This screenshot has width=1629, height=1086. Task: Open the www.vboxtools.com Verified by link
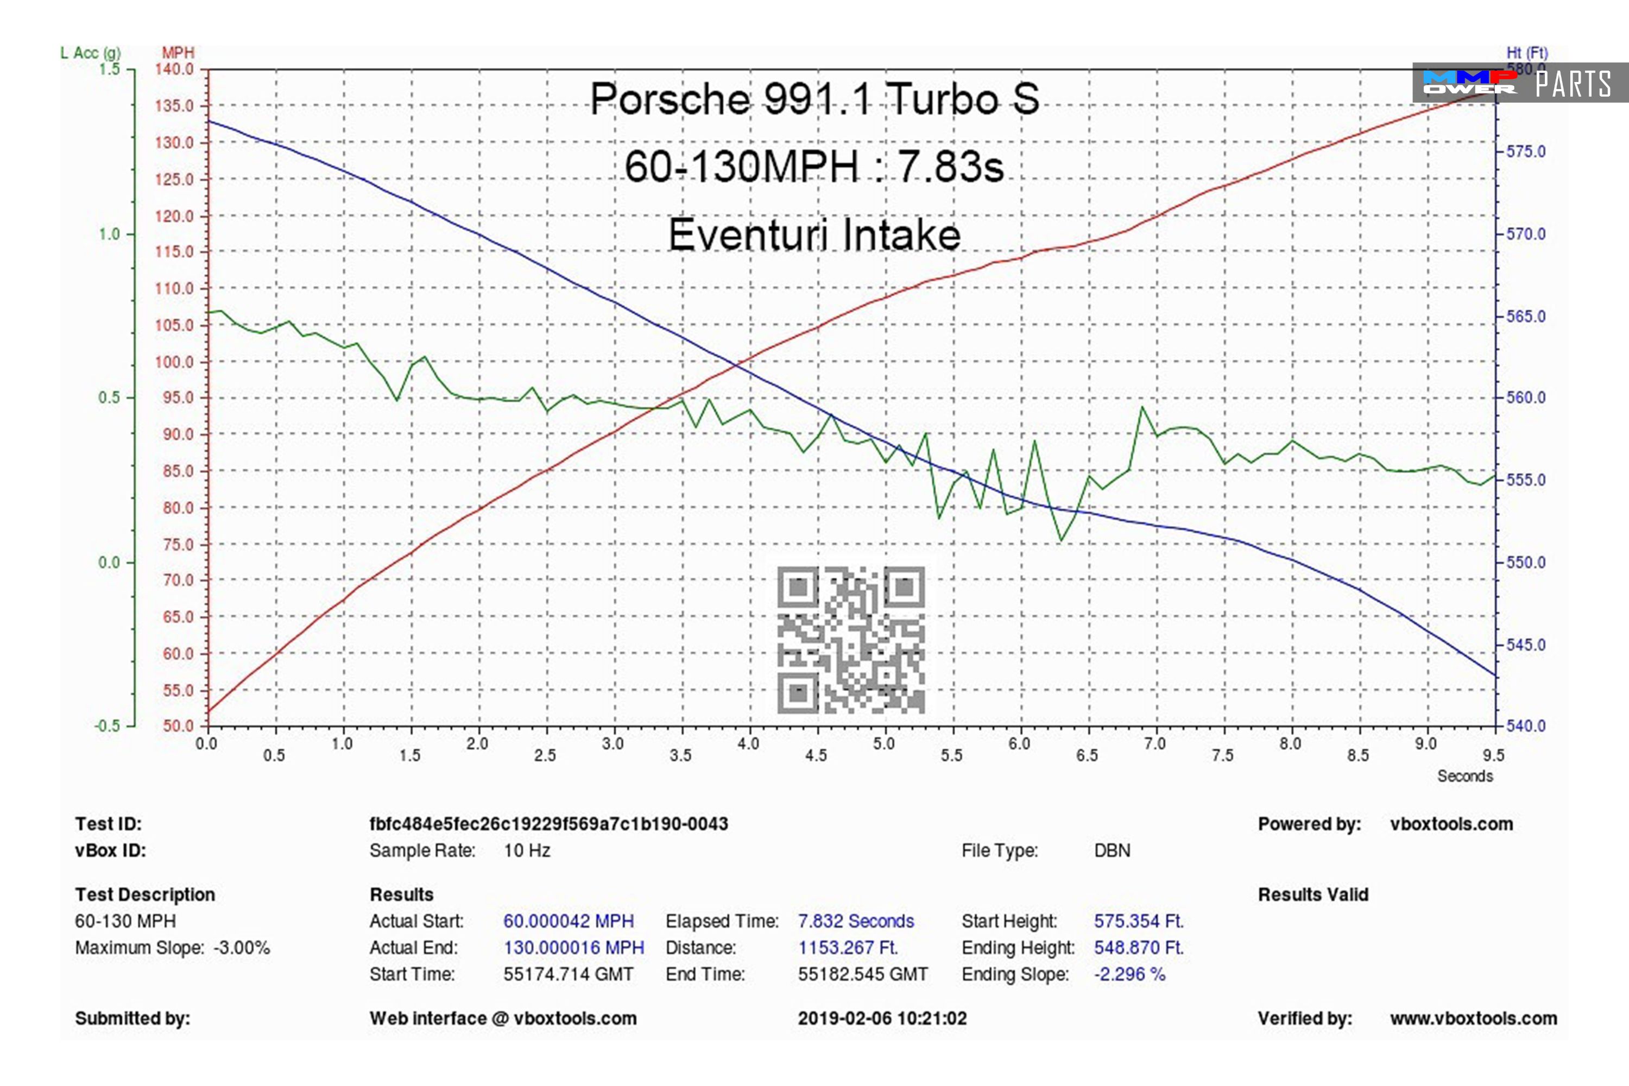[1473, 1018]
